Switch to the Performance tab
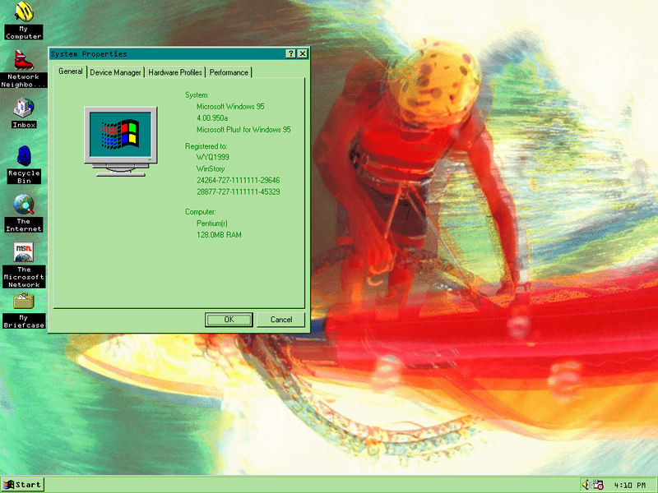 [229, 72]
